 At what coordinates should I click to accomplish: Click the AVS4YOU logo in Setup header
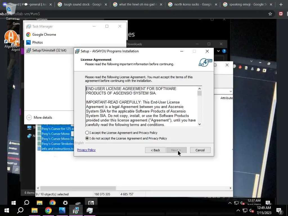(205, 62)
